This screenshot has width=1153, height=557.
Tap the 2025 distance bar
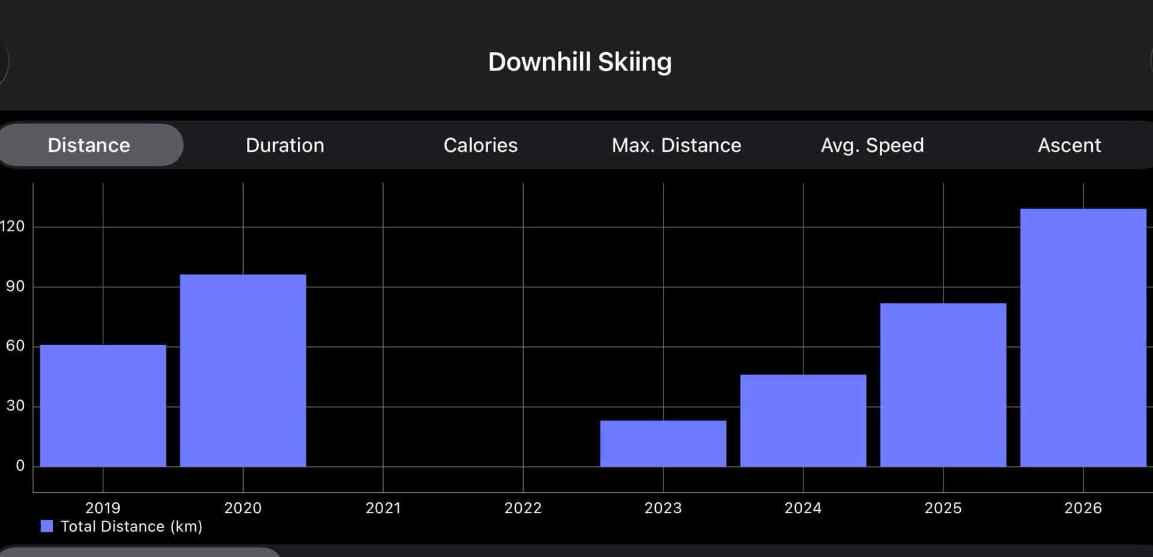943,384
